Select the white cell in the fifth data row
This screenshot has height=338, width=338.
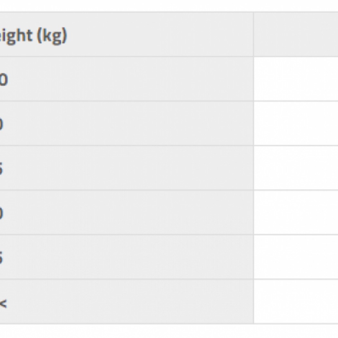click(x=296, y=257)
